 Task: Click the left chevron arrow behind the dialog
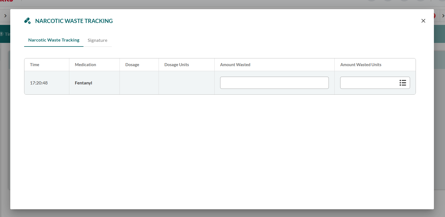tap(5, 16)
